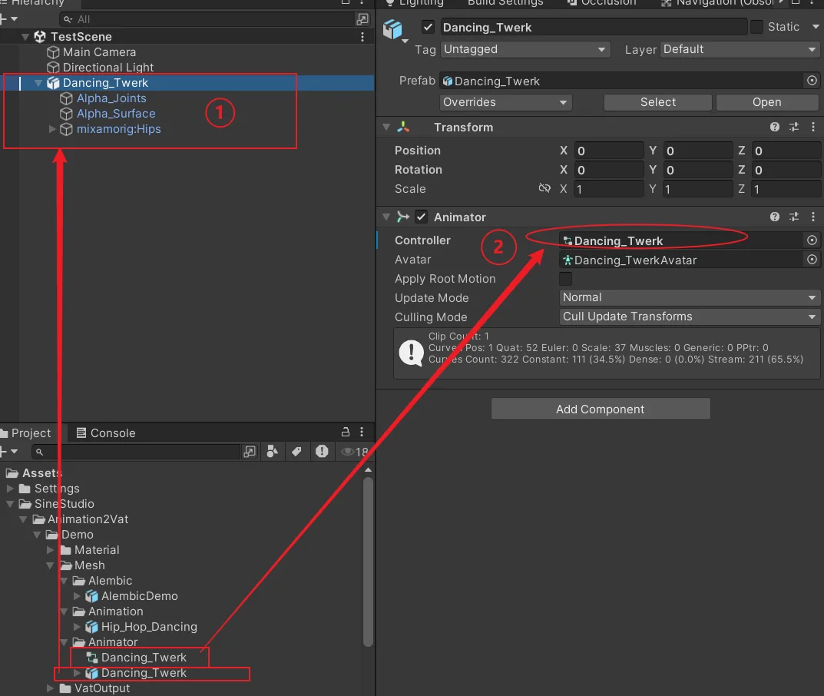This screenshot has width=824, height=696.
Task: Open Transform component three-dot menu
Action: [813, 127]
